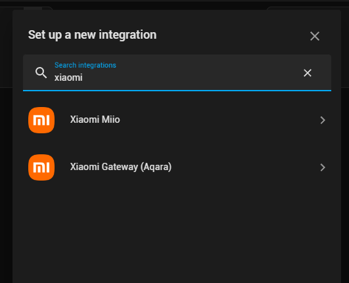Screen dimensions: 349x283
Task: Click the space right of Aqara name text
Action: click(245, 167)
